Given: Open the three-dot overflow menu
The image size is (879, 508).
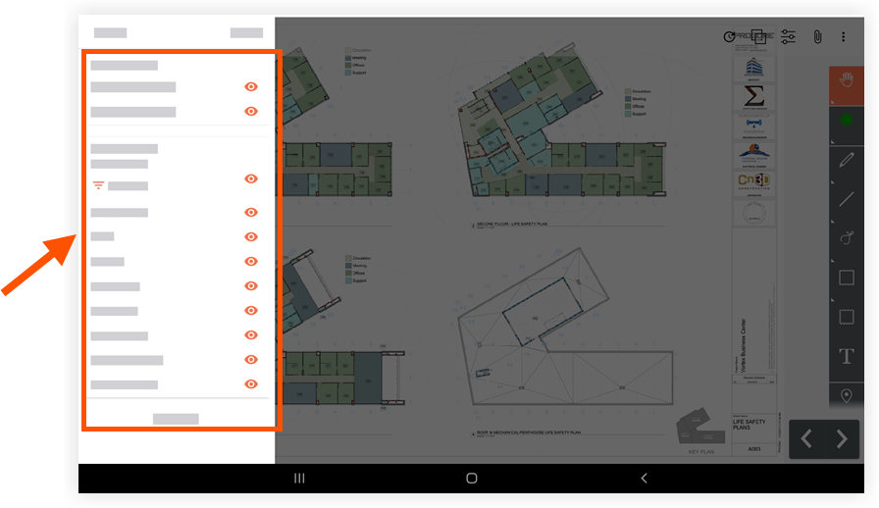Looking at the screenshot, I should coord(843,37).
